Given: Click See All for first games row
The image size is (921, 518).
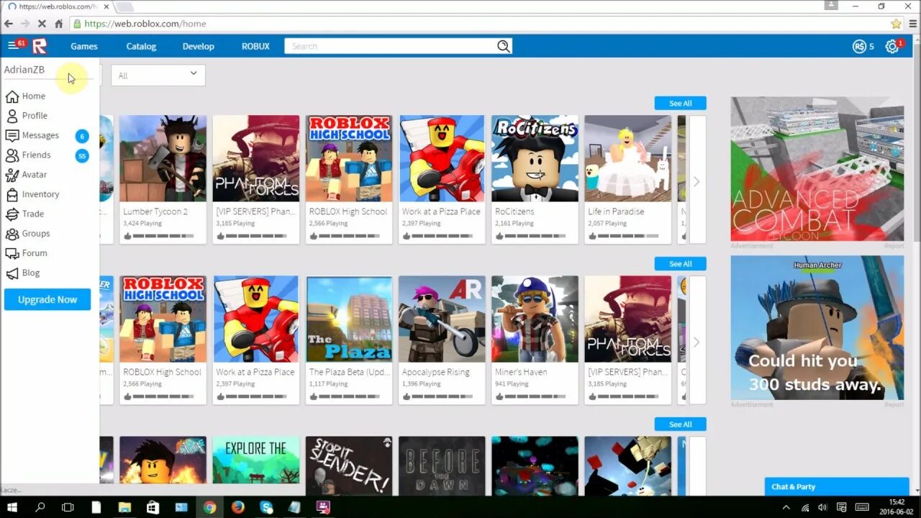Looking at the screenshot, I should [680, 103].
